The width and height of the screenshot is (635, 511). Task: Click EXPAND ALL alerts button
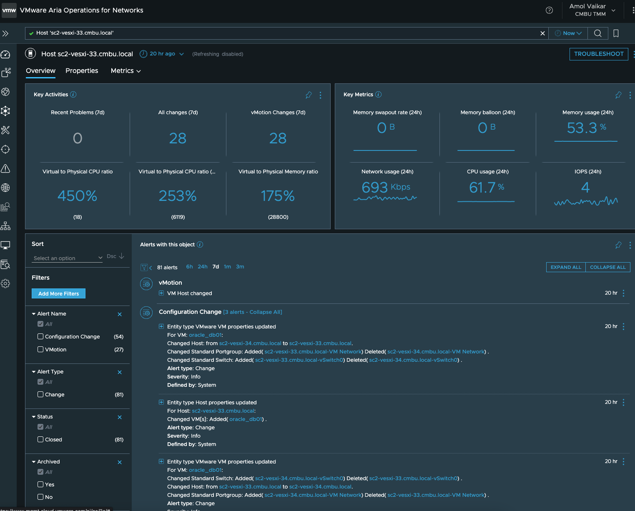[566, 267]
